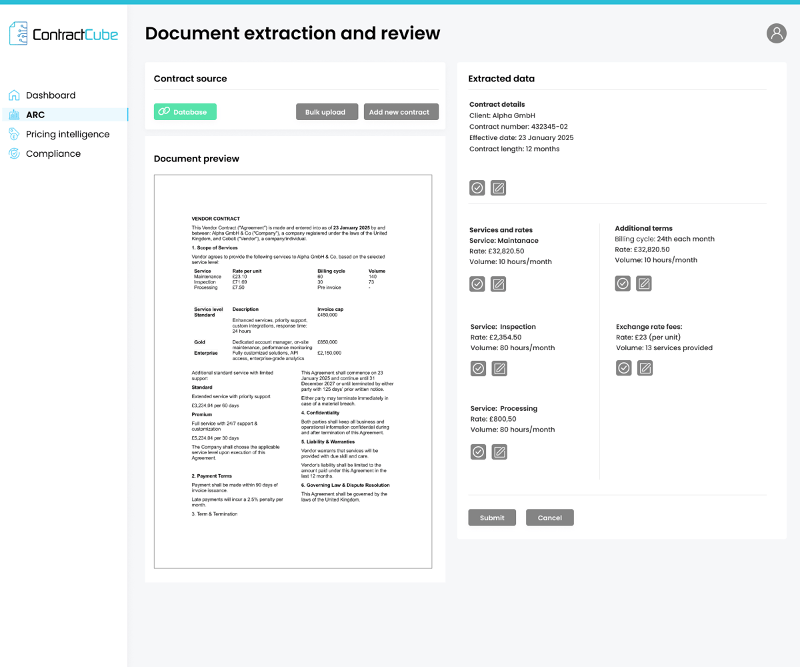
Task: Approve the Contract details checkmark
Action: [477, 188]
